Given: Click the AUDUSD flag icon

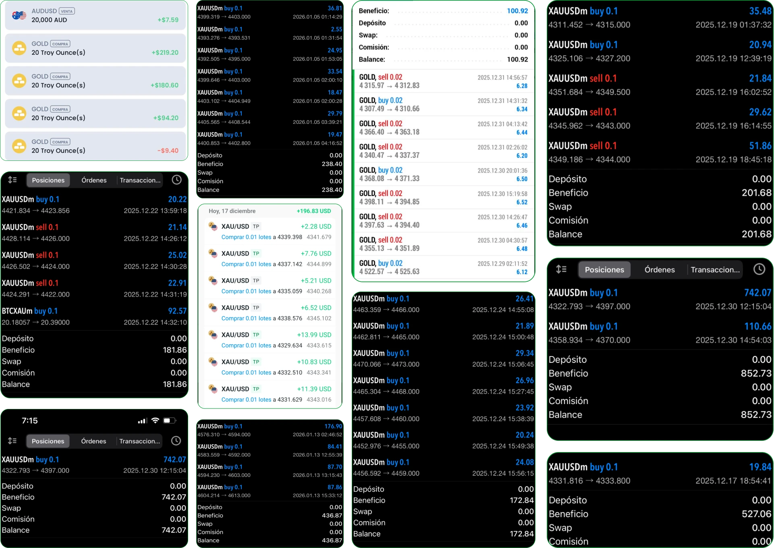Looking at the screenshot, I should 19,15.
